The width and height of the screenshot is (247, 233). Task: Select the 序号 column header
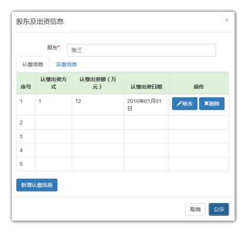26,83
